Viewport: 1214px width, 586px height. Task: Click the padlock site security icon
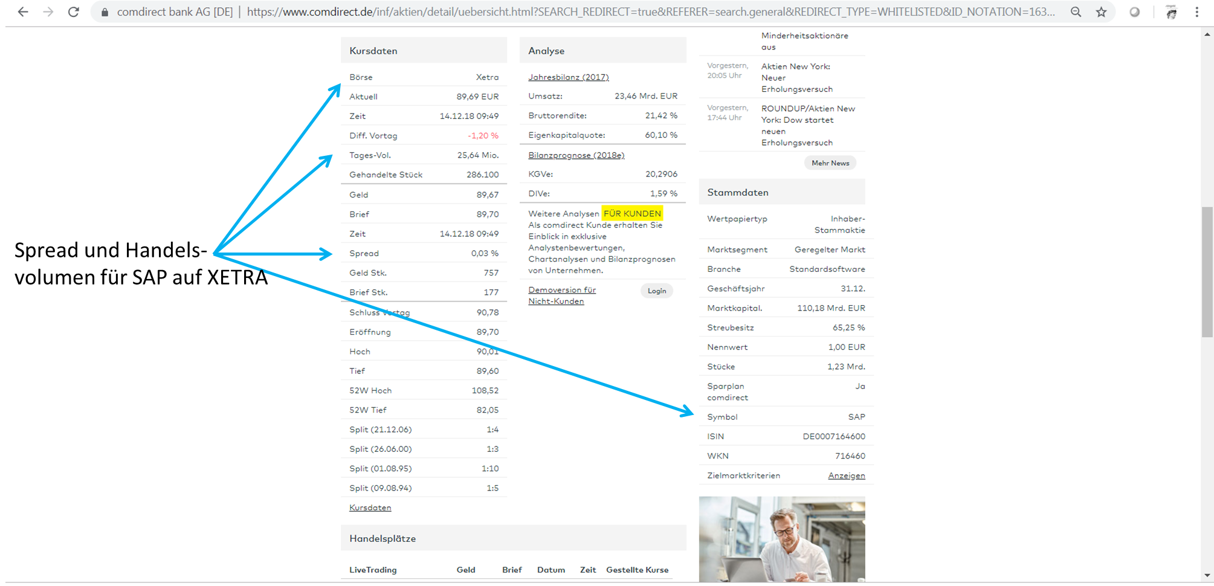105,12
